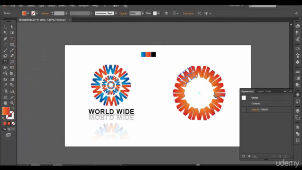Open the Symbols panel (club icon)
The width and height of the screenshot is (302, 170).
point(298,62)
